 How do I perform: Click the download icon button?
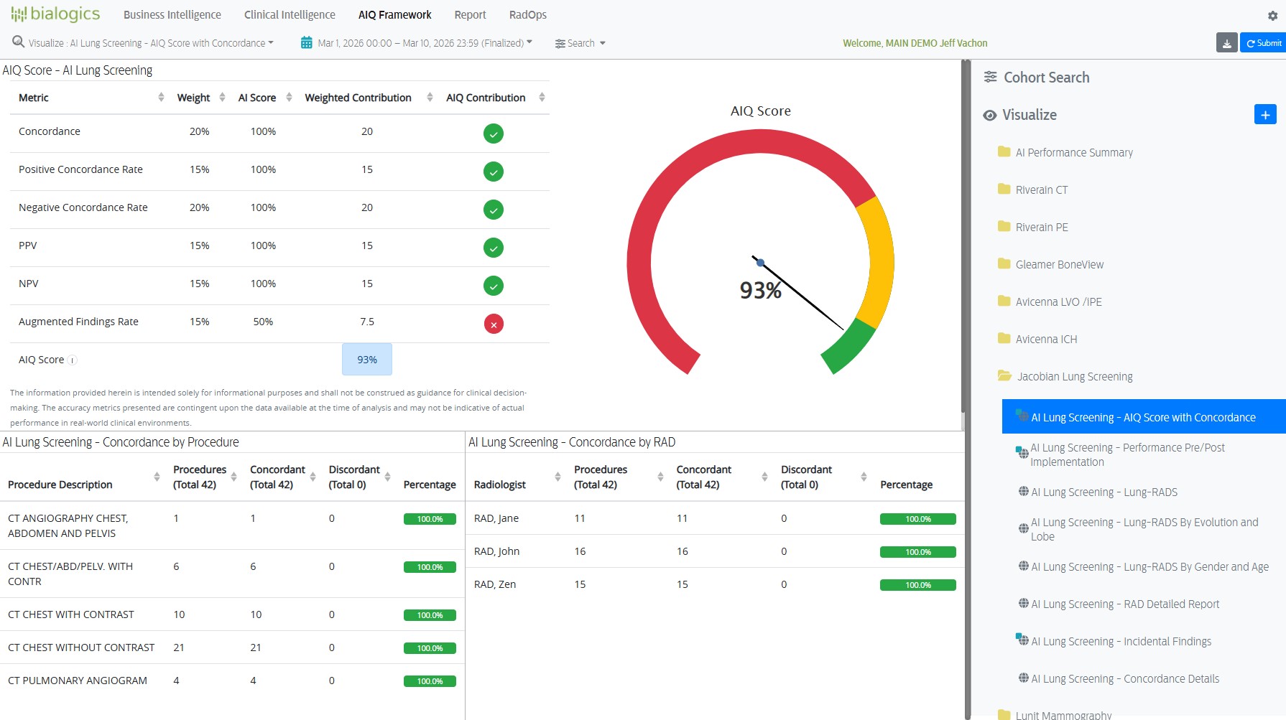pos(1226,43)
